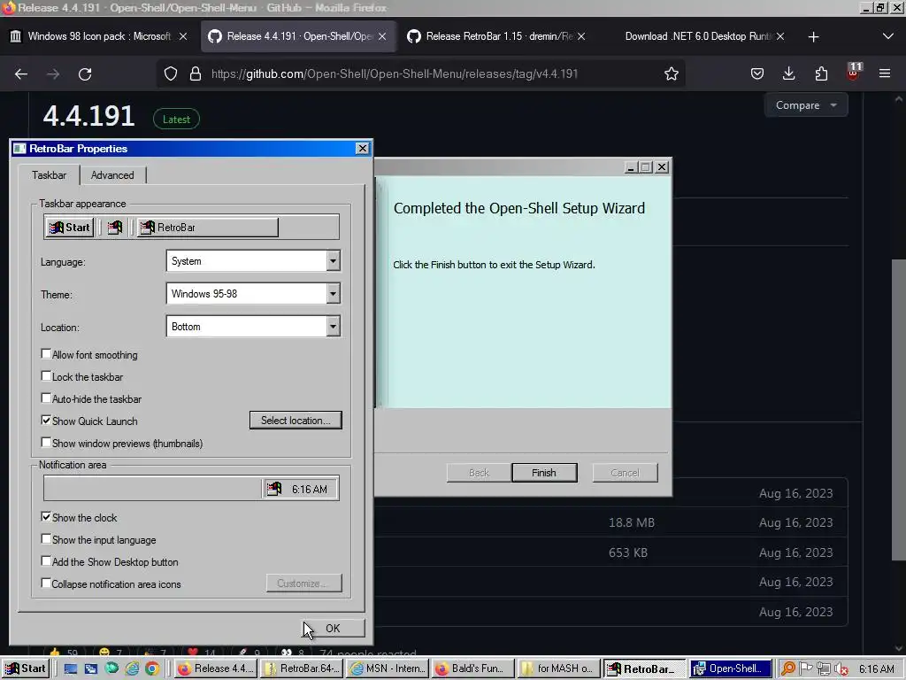The image size is (906, 680).
Task: Click the browser vertical scrollbar
Action: [x=899, y=409]
